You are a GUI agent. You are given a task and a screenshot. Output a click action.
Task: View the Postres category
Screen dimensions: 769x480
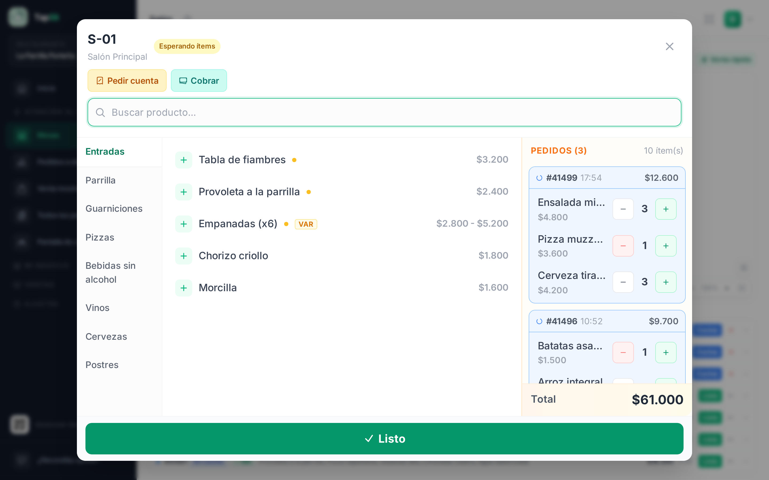[x=119, y=365]
